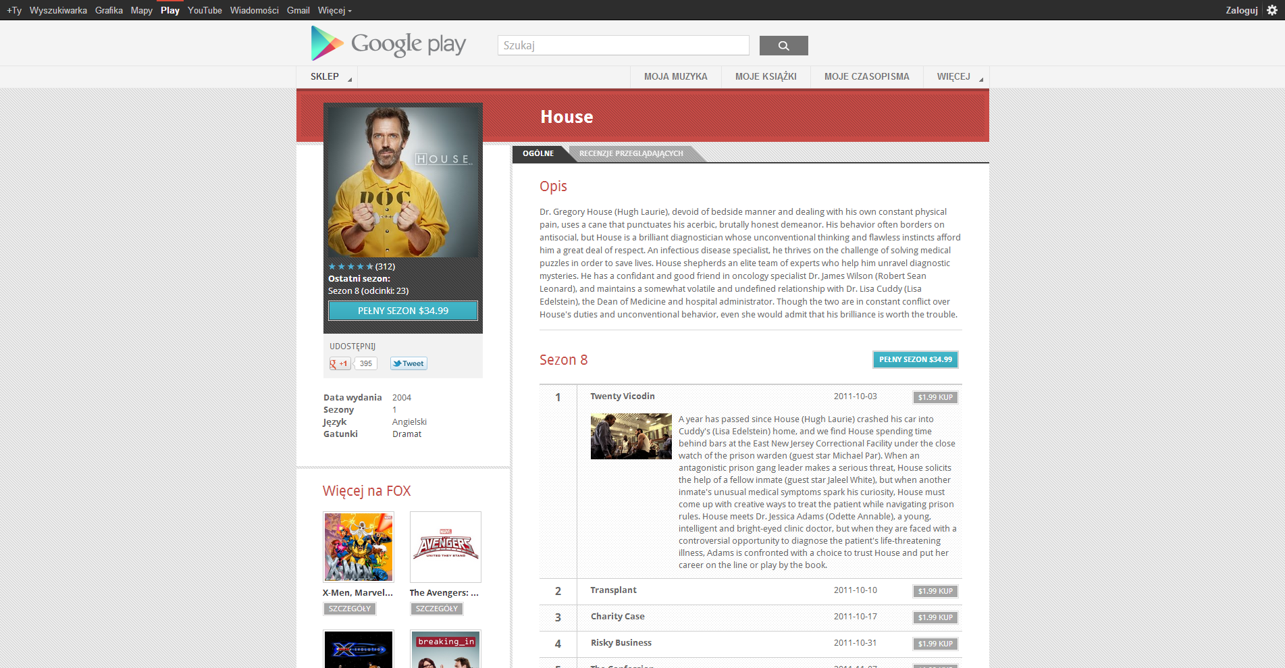
Task: Click the Google +1 button
Action: (x=339, y=363)
